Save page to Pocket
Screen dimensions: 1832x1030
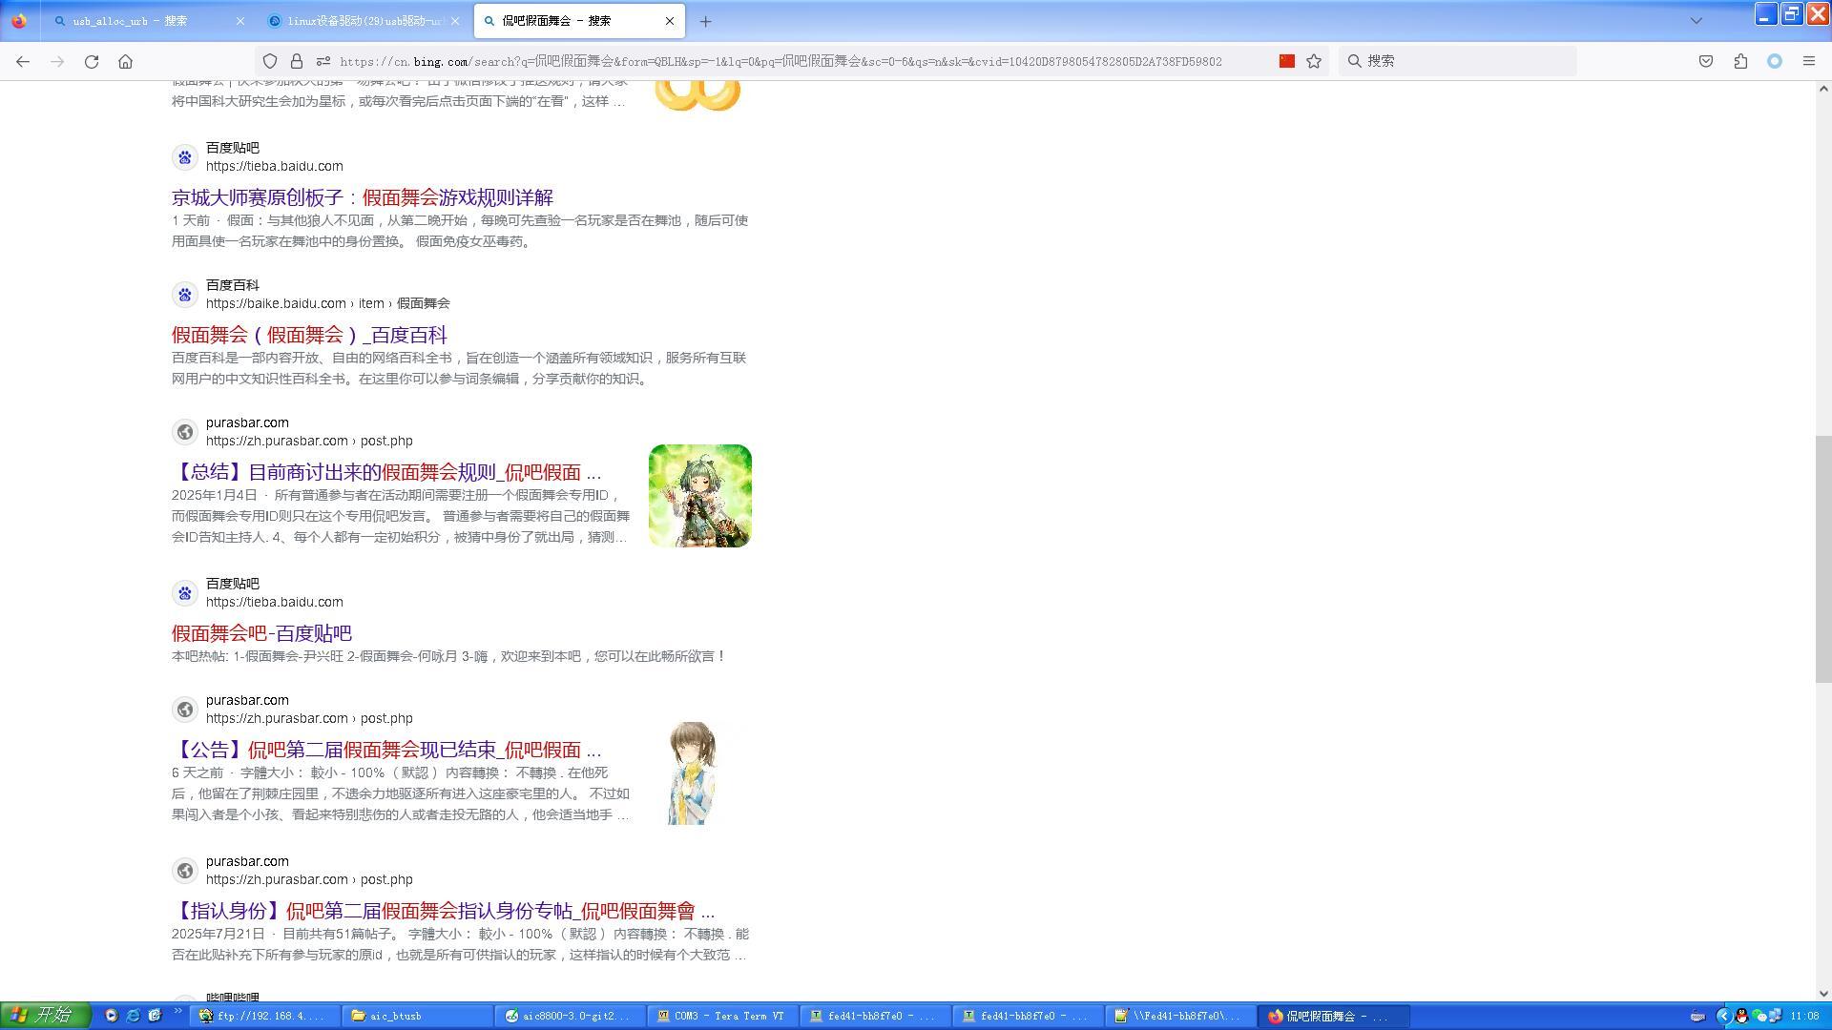(x=1706, y=61)
